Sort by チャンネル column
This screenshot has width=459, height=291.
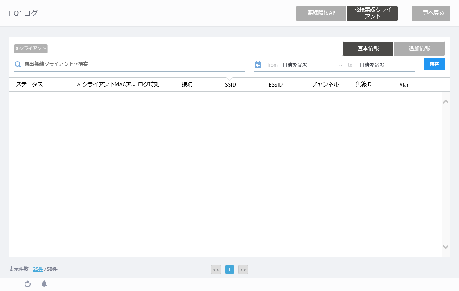point(325,84)
